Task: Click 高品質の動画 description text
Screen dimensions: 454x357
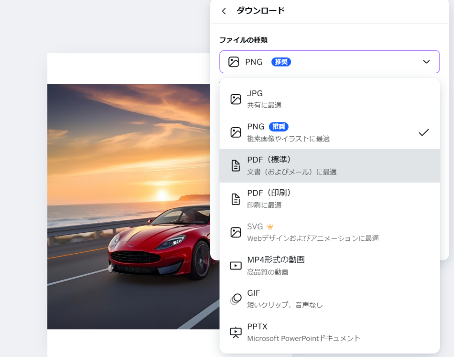Action: [267, 271]
